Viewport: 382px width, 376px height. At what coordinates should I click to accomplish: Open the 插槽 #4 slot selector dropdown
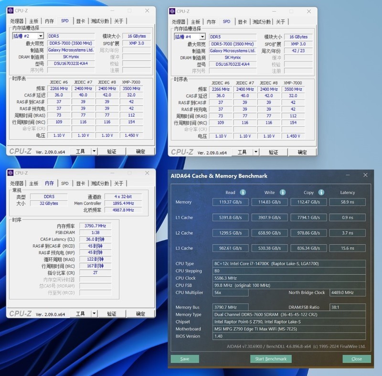(x=203, y=36)
